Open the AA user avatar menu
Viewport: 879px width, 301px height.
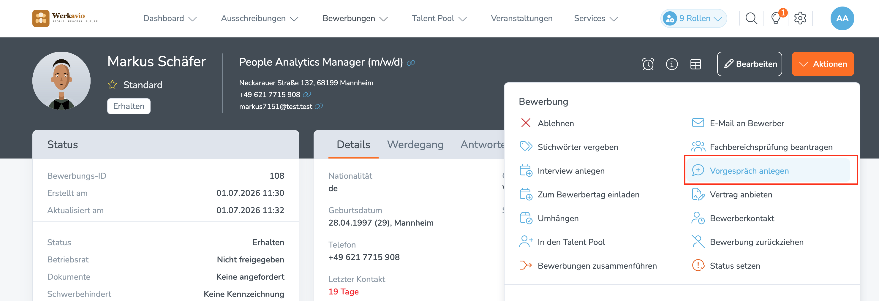[842, 18]
